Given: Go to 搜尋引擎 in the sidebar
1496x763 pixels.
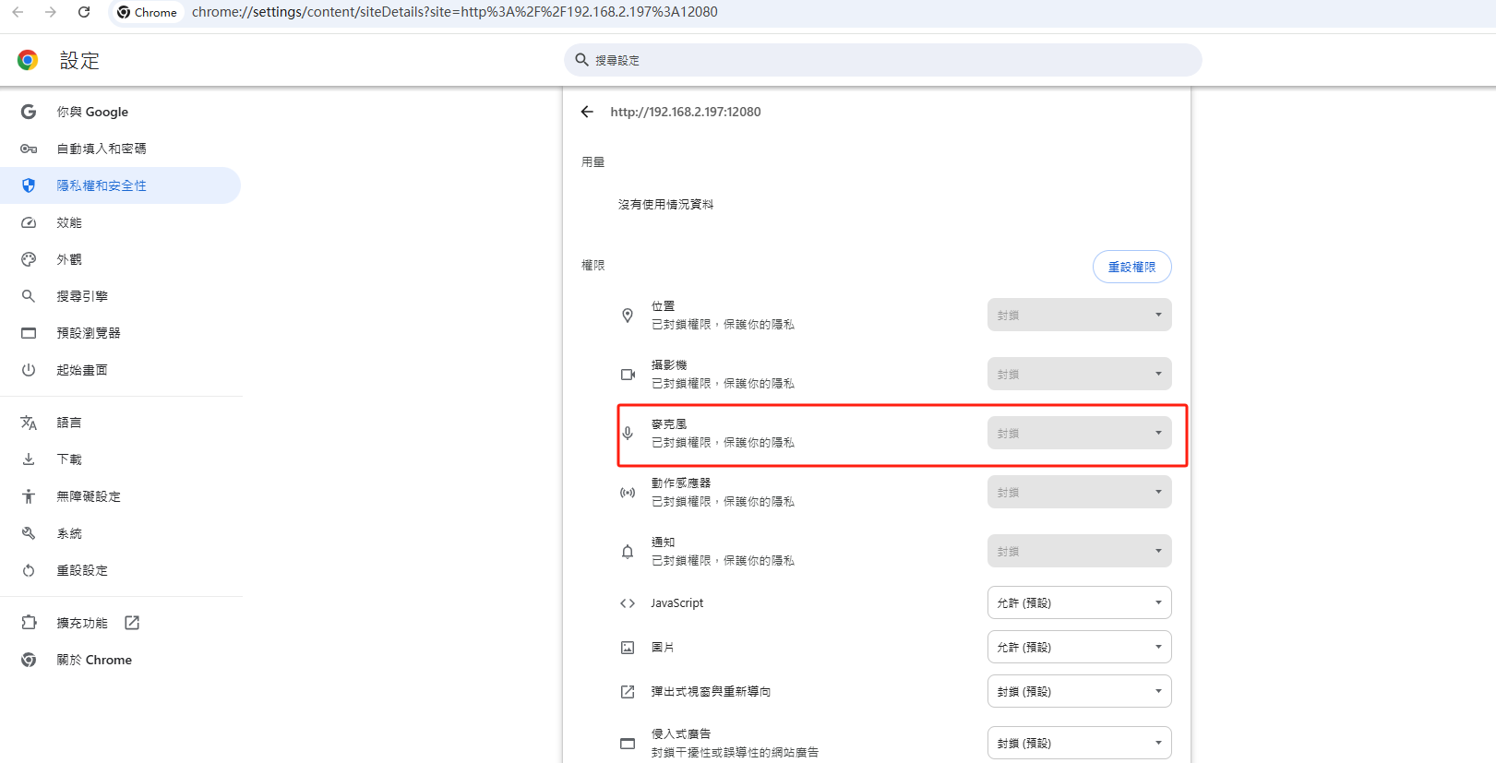Looking at the screenshot, I should (82, 296).
